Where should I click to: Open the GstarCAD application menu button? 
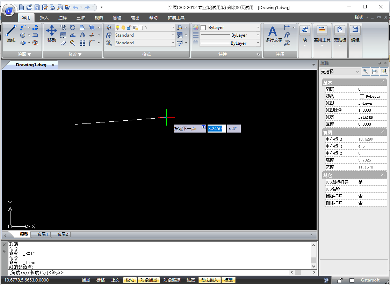click(x=9, y=11)
